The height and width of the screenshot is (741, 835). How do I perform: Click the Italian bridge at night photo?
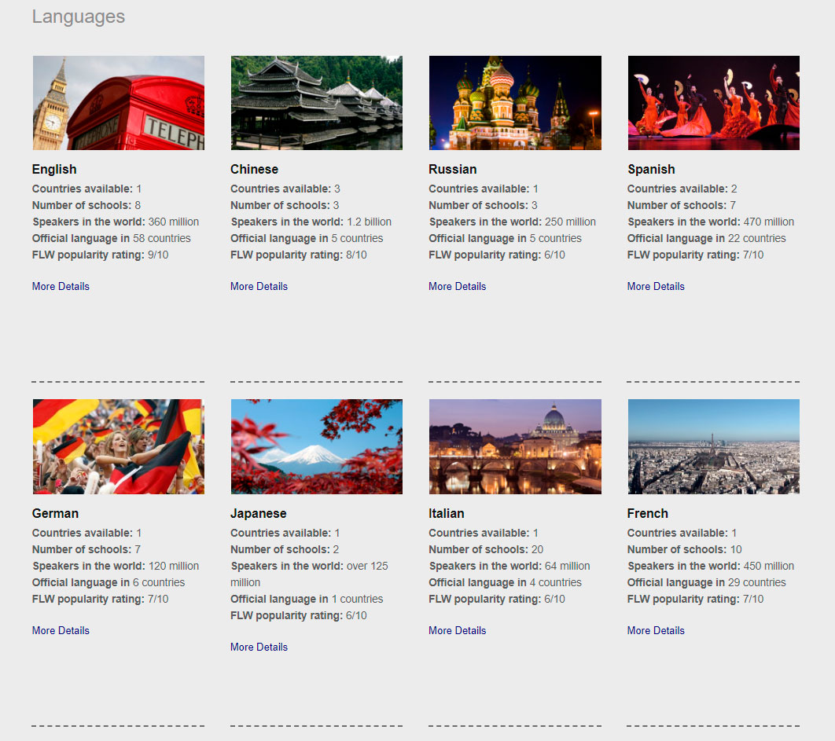tap(515, 446)
